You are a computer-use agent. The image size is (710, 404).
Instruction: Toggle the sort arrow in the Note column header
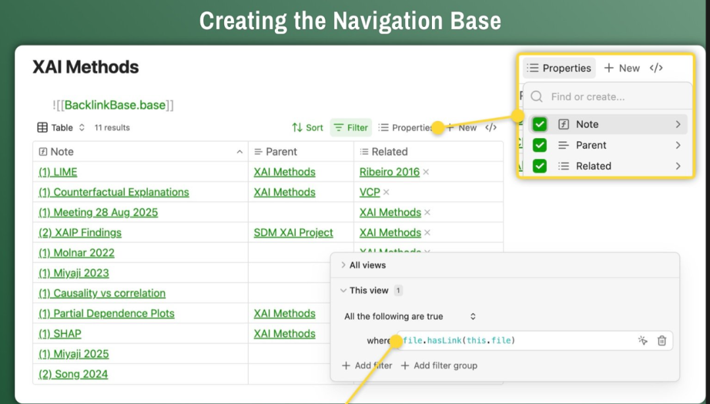(x=239, y=152)
